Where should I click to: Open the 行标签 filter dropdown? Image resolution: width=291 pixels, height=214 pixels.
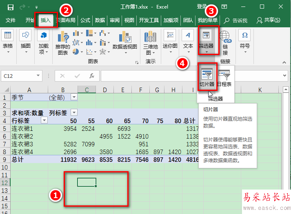pyautogui.click(x=44, y=120)
